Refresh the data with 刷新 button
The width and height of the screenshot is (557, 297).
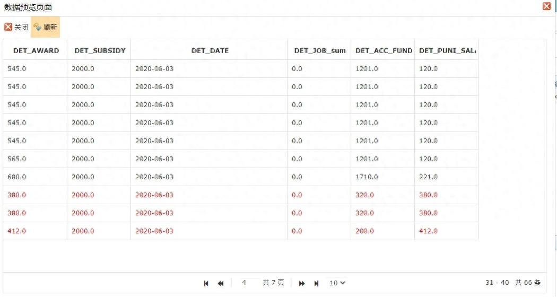coord(45,27)
